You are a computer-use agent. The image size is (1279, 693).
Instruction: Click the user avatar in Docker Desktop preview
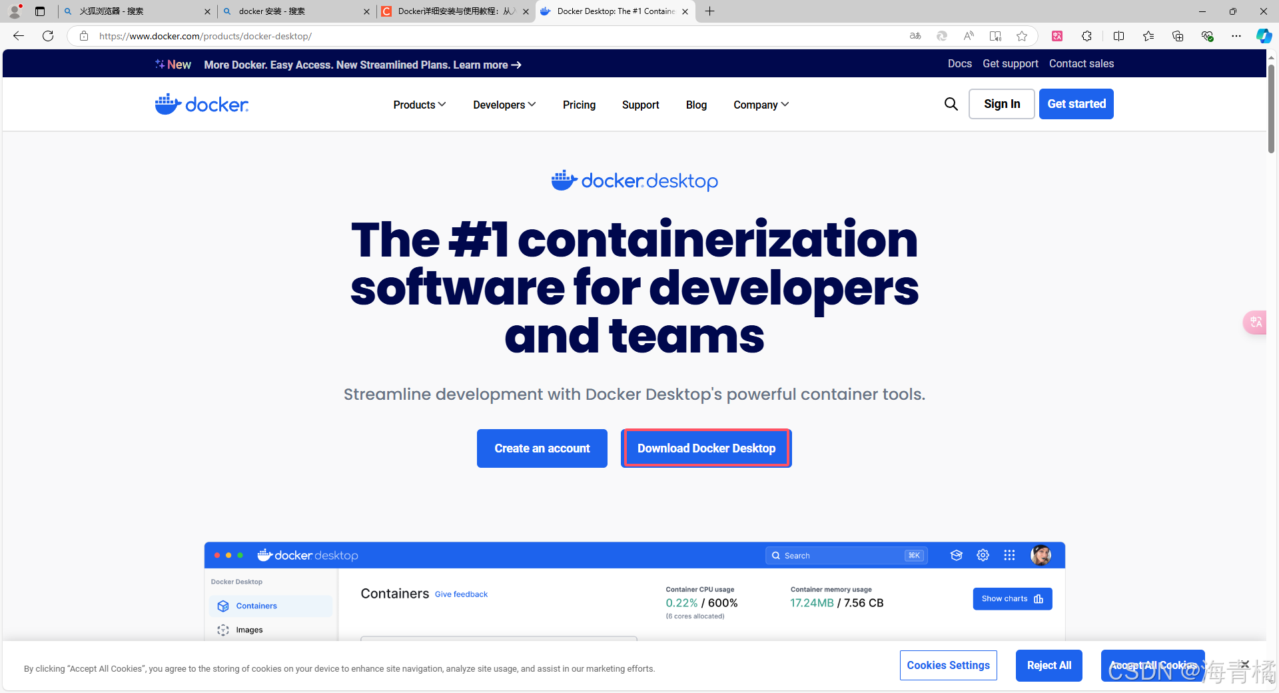(1041, 555)
